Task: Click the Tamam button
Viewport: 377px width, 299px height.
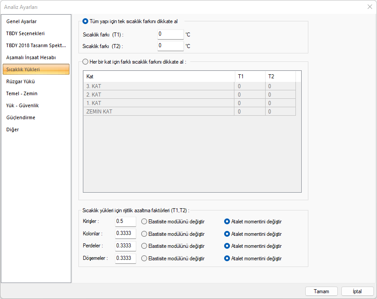Action: (321, 291)
